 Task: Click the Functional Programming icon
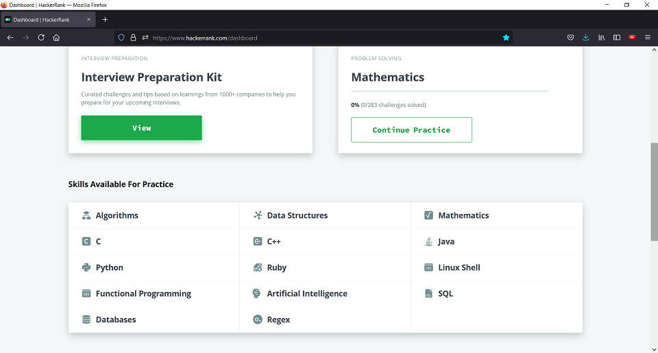pos(86,293)
